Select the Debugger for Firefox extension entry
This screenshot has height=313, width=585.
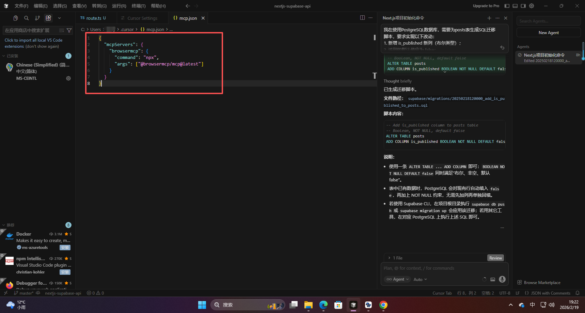point(37,284)
